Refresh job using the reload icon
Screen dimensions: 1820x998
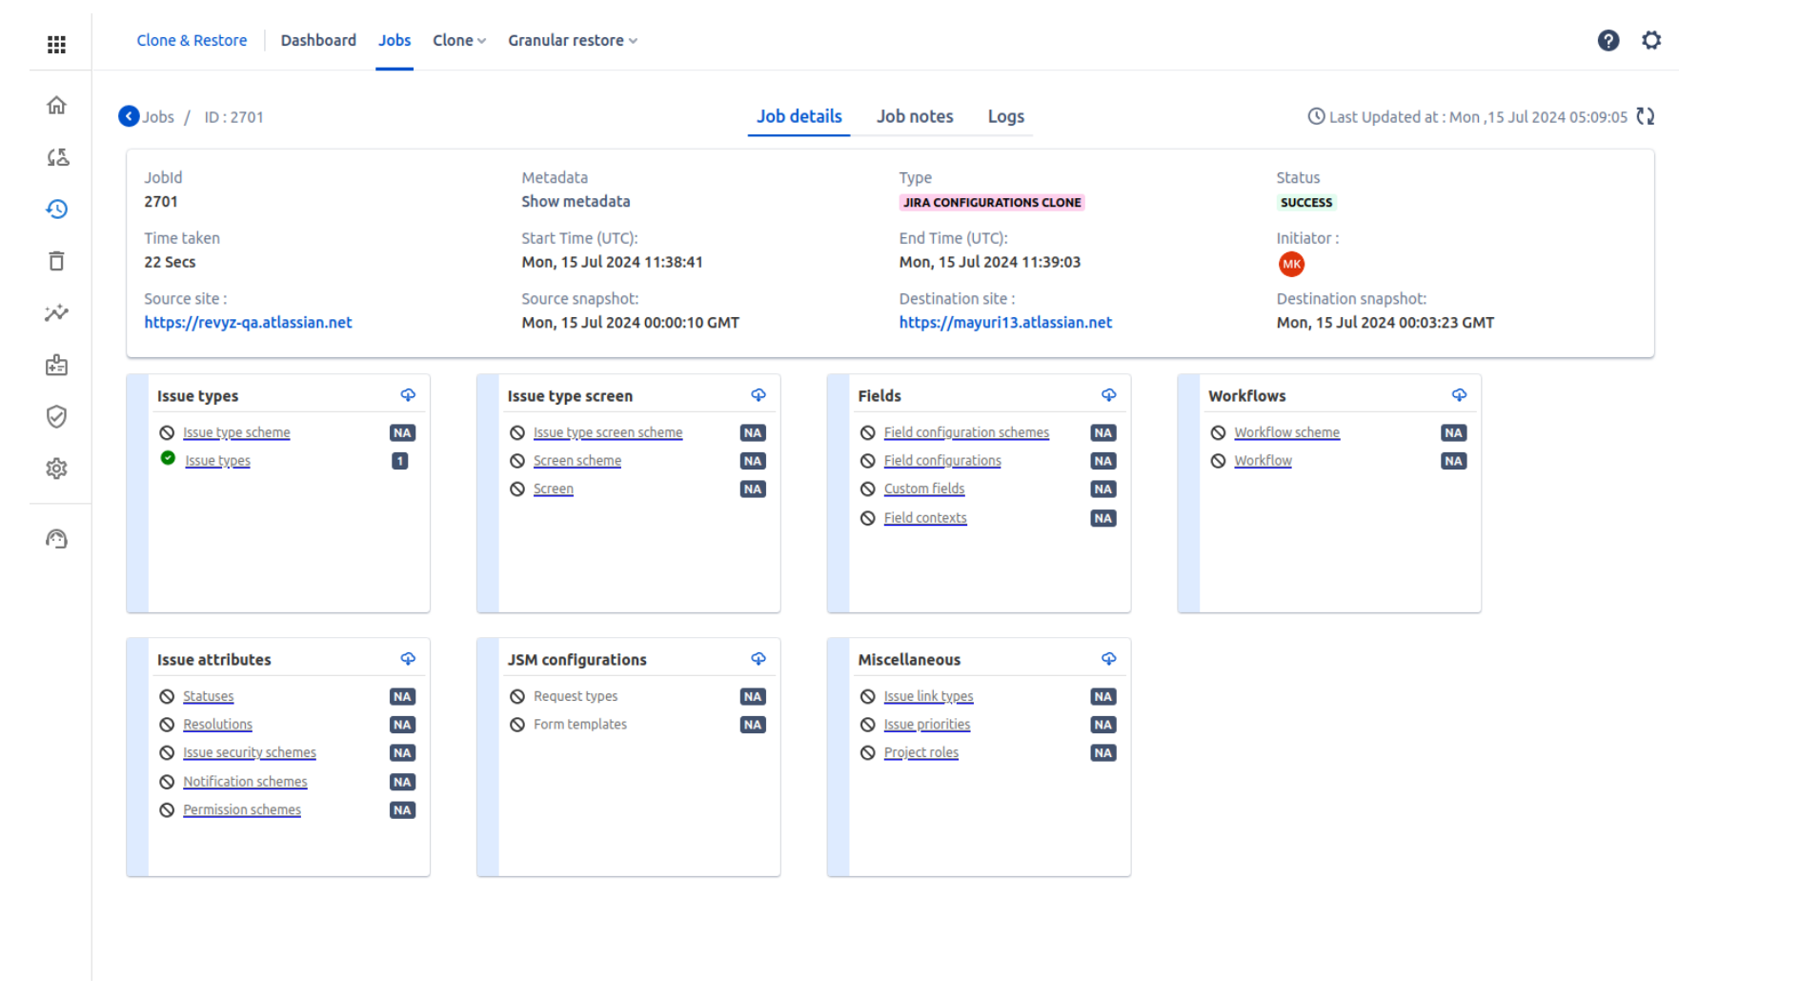(1646, 116)
